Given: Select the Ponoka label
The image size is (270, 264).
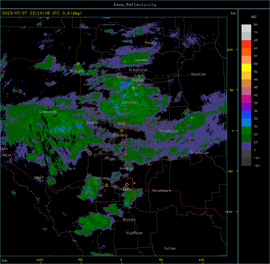Looking at the screenshot, I should [x=150, y=43].
